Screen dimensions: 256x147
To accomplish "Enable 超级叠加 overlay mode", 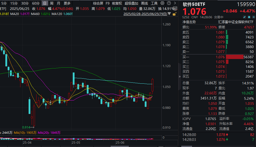I will point(131,3).
